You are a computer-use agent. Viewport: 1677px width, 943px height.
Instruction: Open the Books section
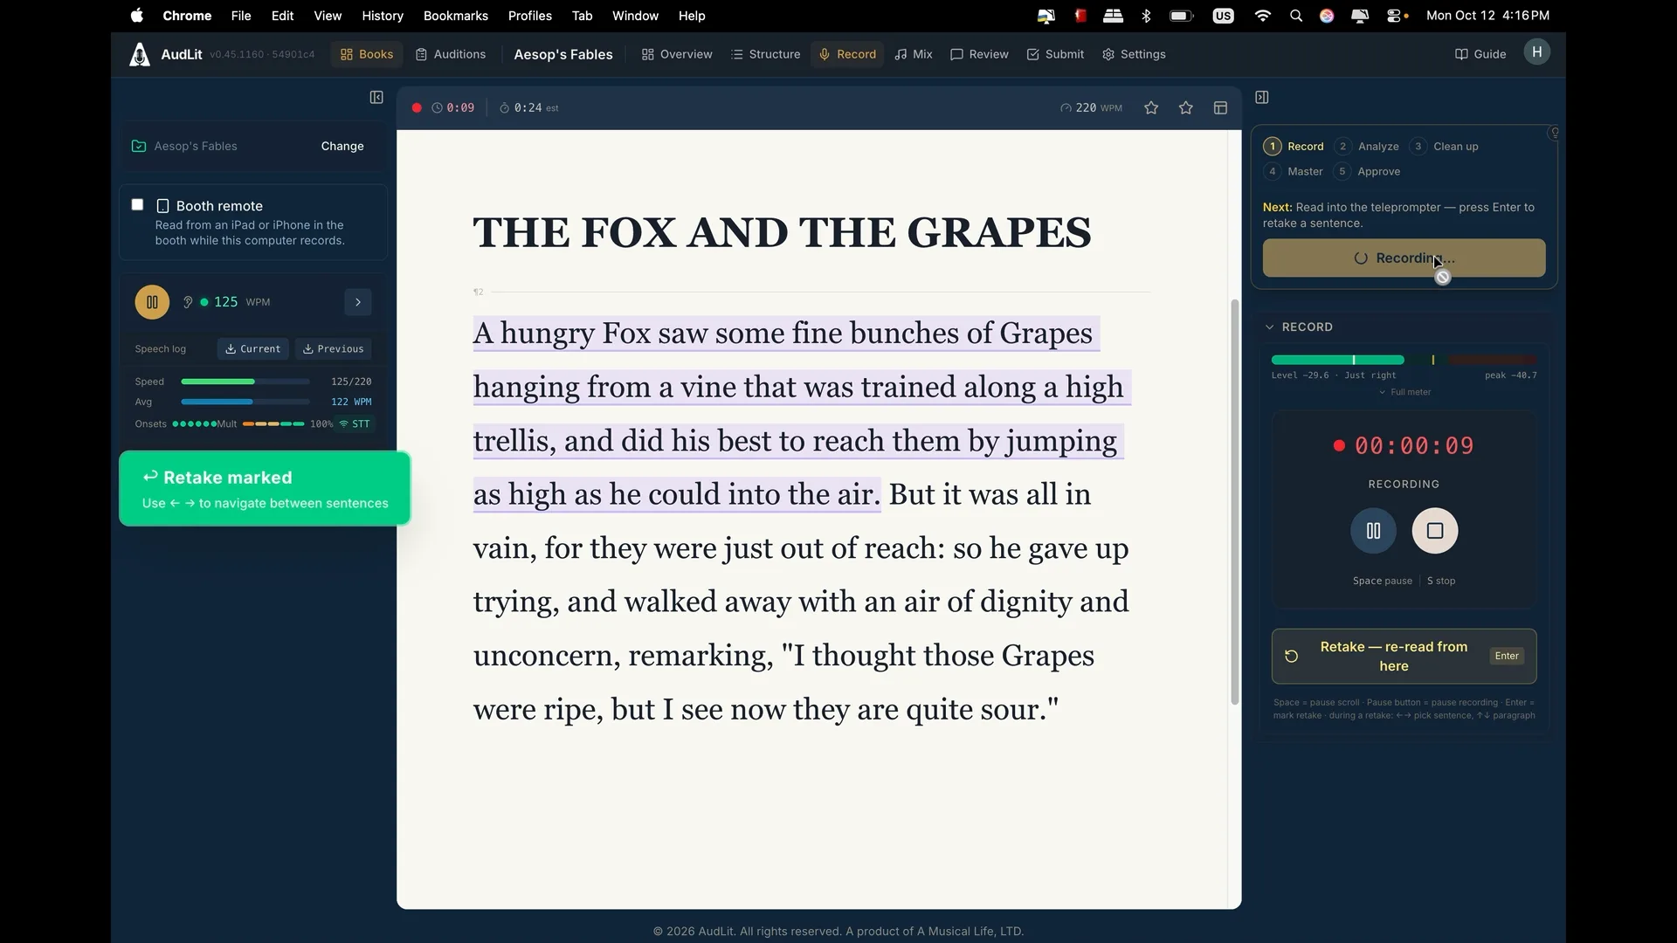tap(367, 54)
